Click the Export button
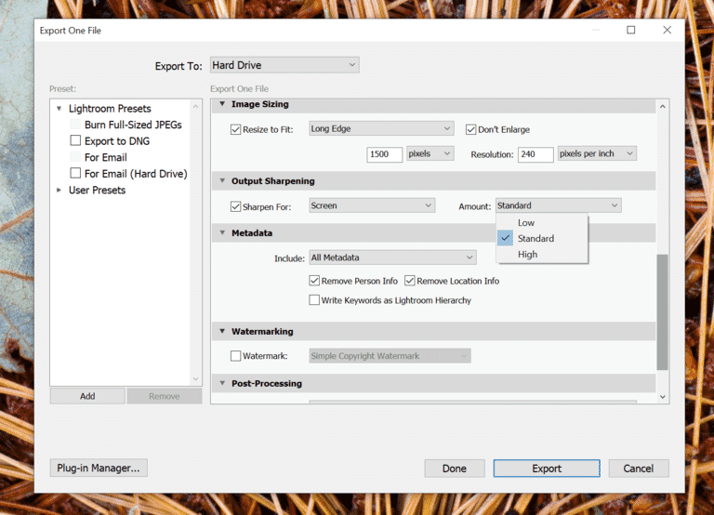714x515 pixels. click(x=547, y=469)
